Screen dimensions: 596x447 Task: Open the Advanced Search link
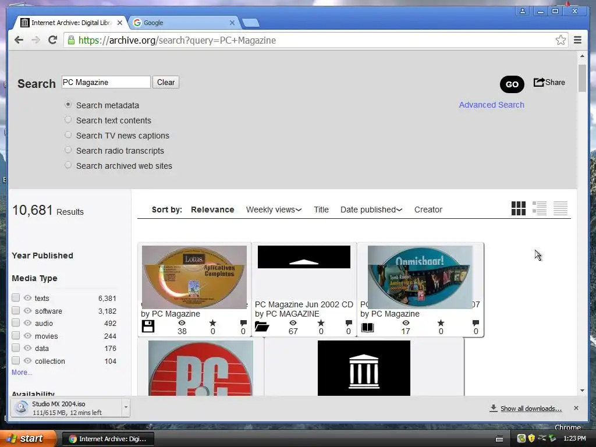pos(491,105)
